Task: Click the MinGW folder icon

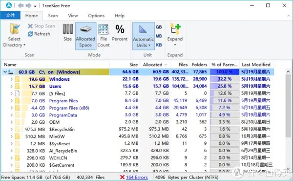Action: (x=17, y=136)
